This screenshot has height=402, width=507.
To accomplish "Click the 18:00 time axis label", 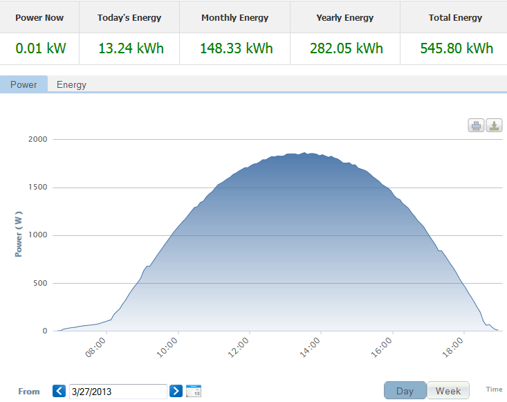I will tap(452, 347).
